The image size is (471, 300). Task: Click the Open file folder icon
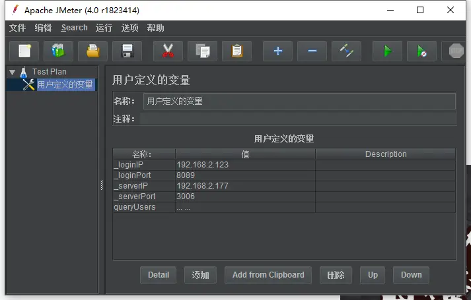[x=93, y=51]
